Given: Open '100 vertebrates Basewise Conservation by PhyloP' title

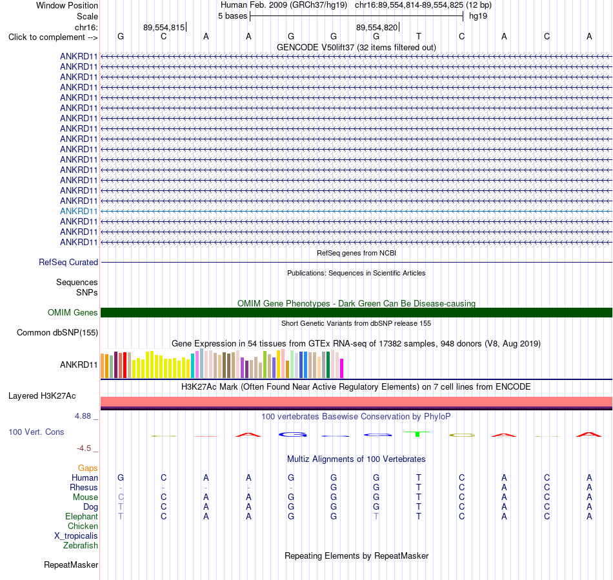Looking at the screenshot, I should pyautogui.click(x=356, y=417).
